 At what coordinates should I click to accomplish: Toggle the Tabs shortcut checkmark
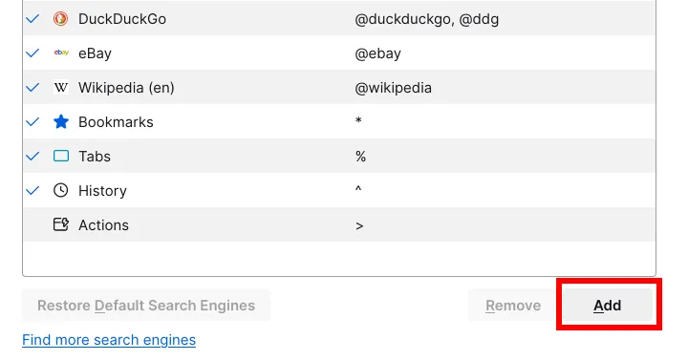coord(32,157)
